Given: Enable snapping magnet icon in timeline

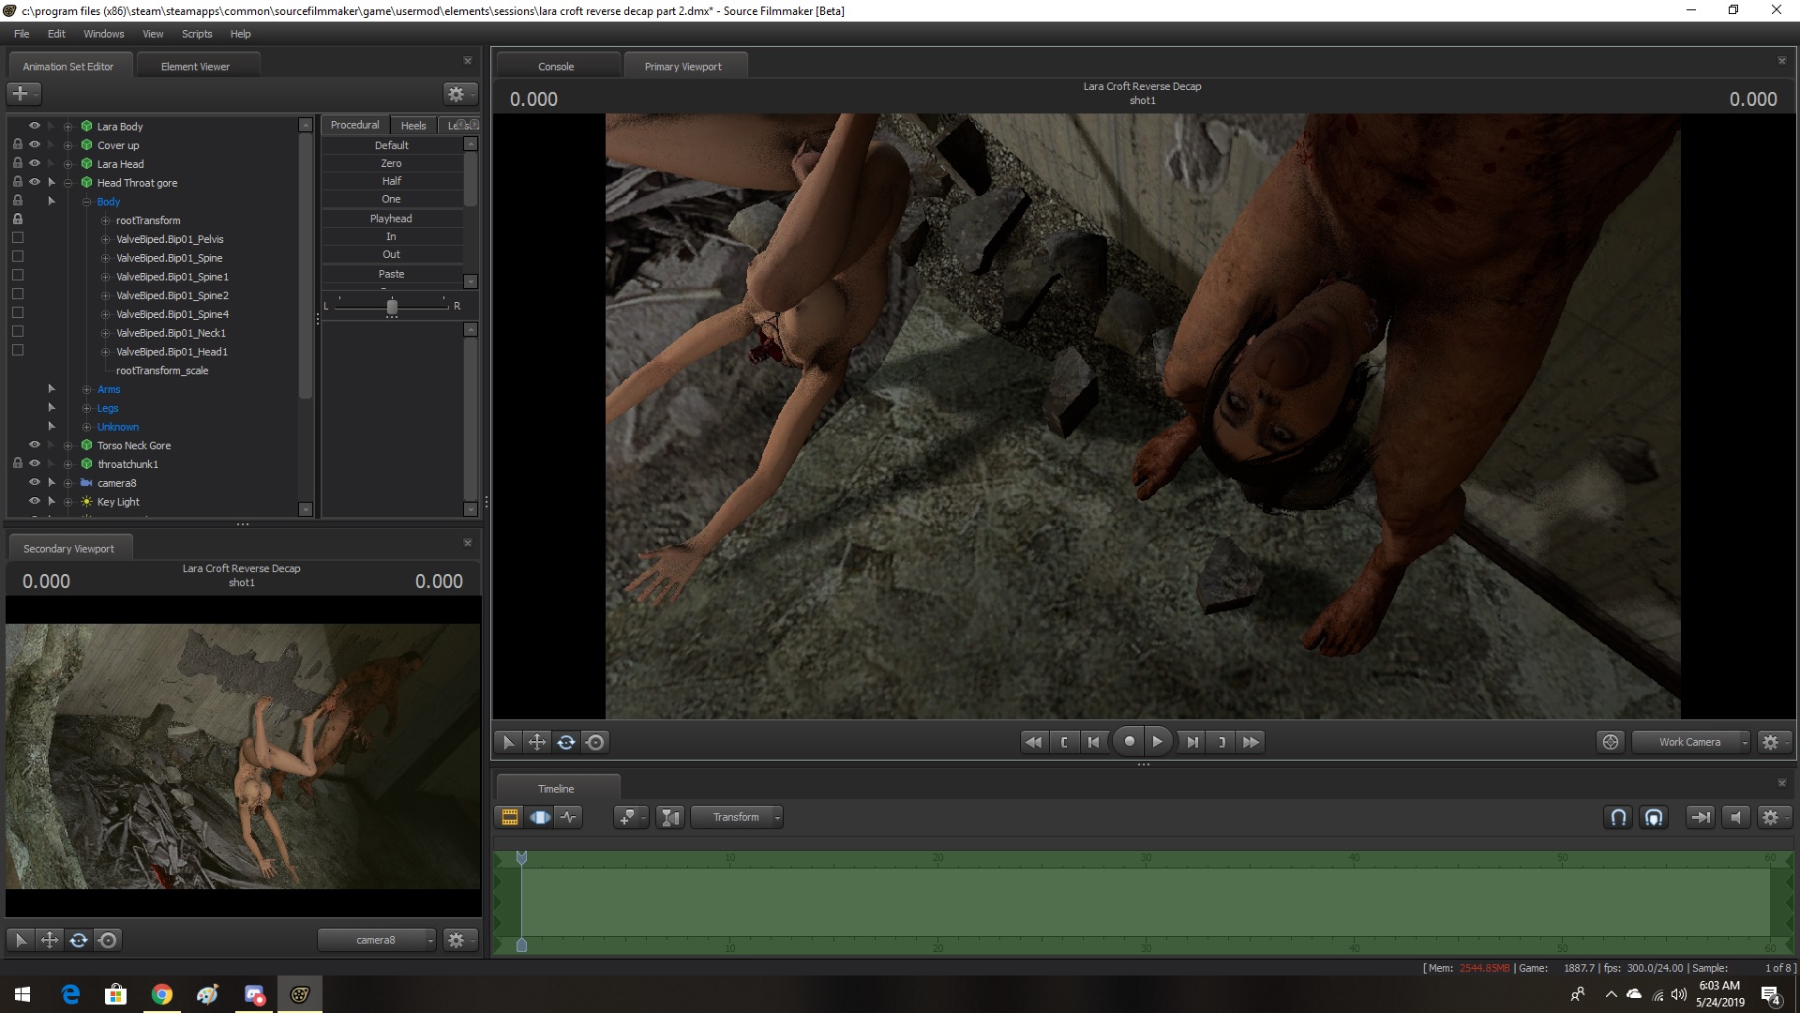Looking at the screenshot, I should (x=1618, y=817).
